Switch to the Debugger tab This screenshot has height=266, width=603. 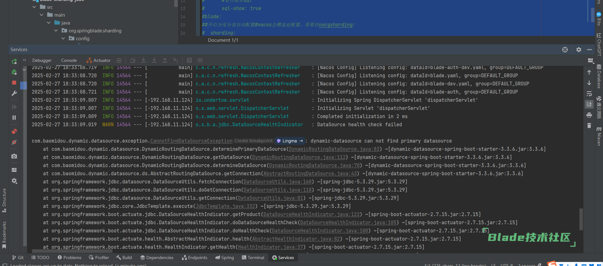pyautogui.click(x=42, y=60)
